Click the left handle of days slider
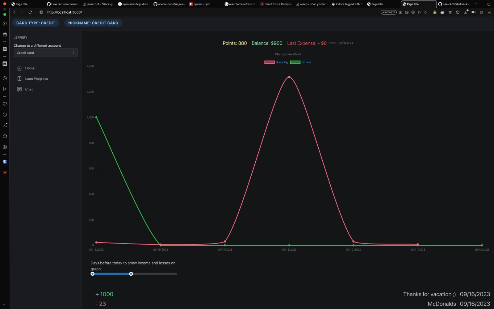This screenshot has width=494, height=309. (x=92, y=274)
